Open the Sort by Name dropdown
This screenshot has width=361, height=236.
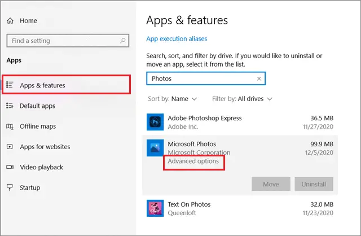173,99
